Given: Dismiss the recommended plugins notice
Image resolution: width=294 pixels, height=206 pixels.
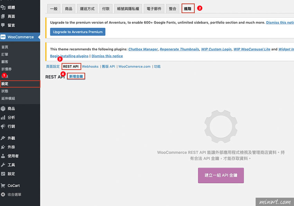Looking at the screenshot, I should tap(107, 56).
